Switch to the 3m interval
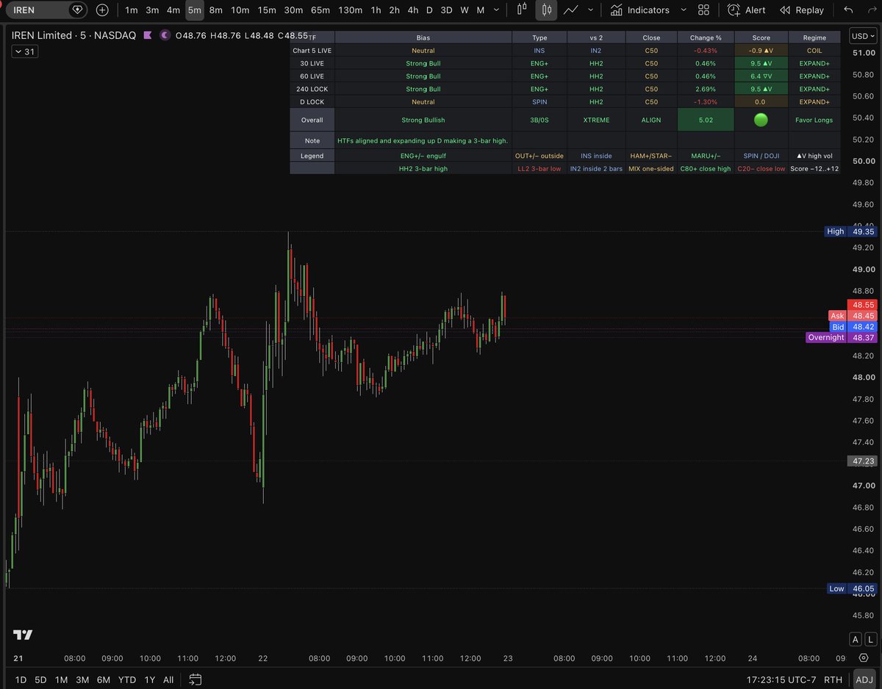Image resolution: width=882 pixels, height=689 pixels. (152, 10)
